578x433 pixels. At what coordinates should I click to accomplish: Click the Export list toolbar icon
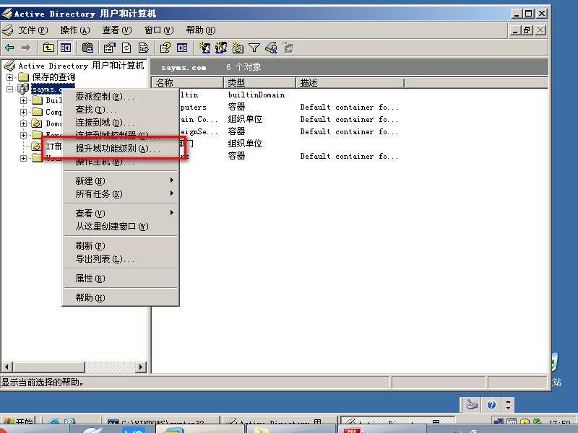143,48
